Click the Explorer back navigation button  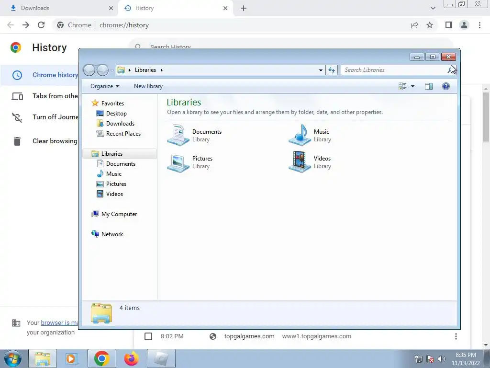[89, 70]
